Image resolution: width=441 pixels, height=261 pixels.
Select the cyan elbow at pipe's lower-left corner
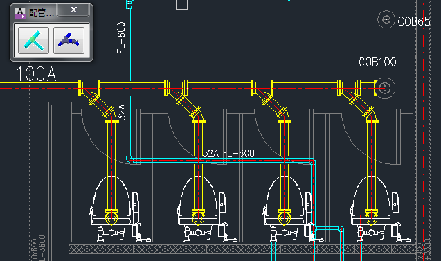pos(129,160)
